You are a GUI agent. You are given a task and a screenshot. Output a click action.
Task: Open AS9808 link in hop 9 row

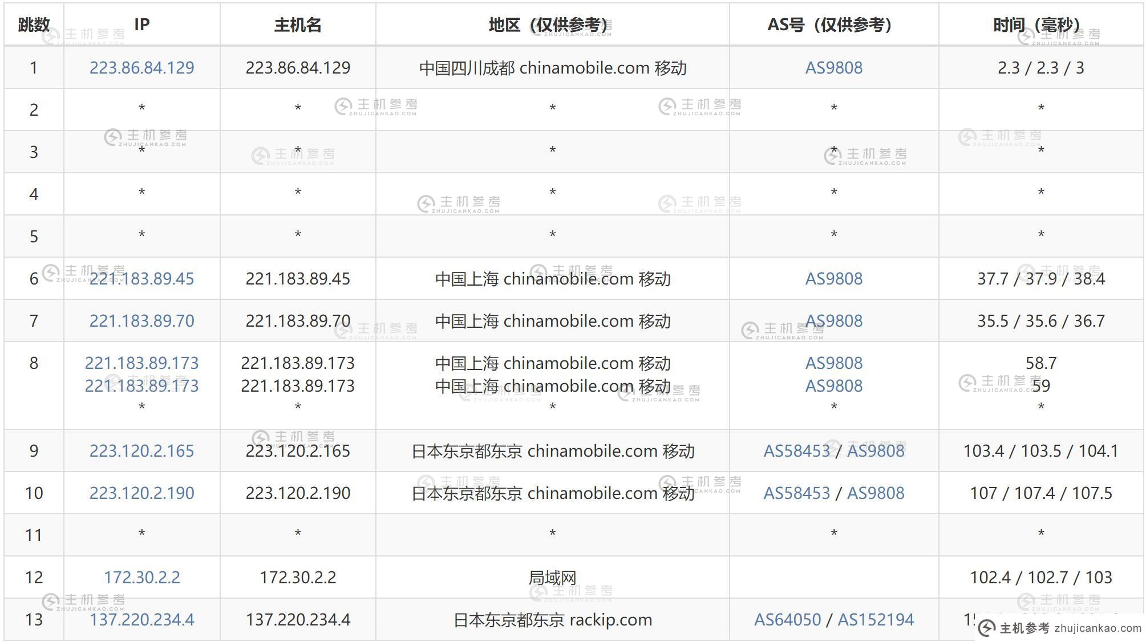click(x=876, y=451)
